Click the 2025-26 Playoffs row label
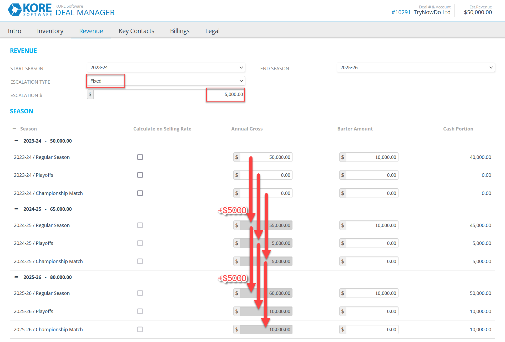 33,311
